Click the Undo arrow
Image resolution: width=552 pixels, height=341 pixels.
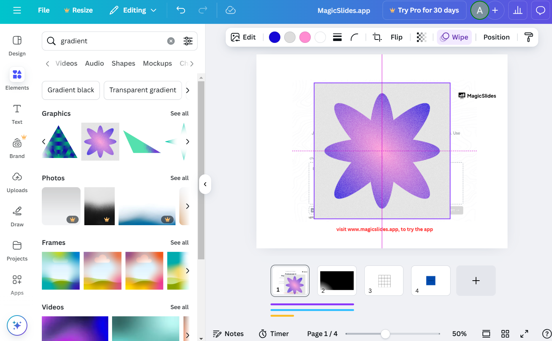(181, 10)
